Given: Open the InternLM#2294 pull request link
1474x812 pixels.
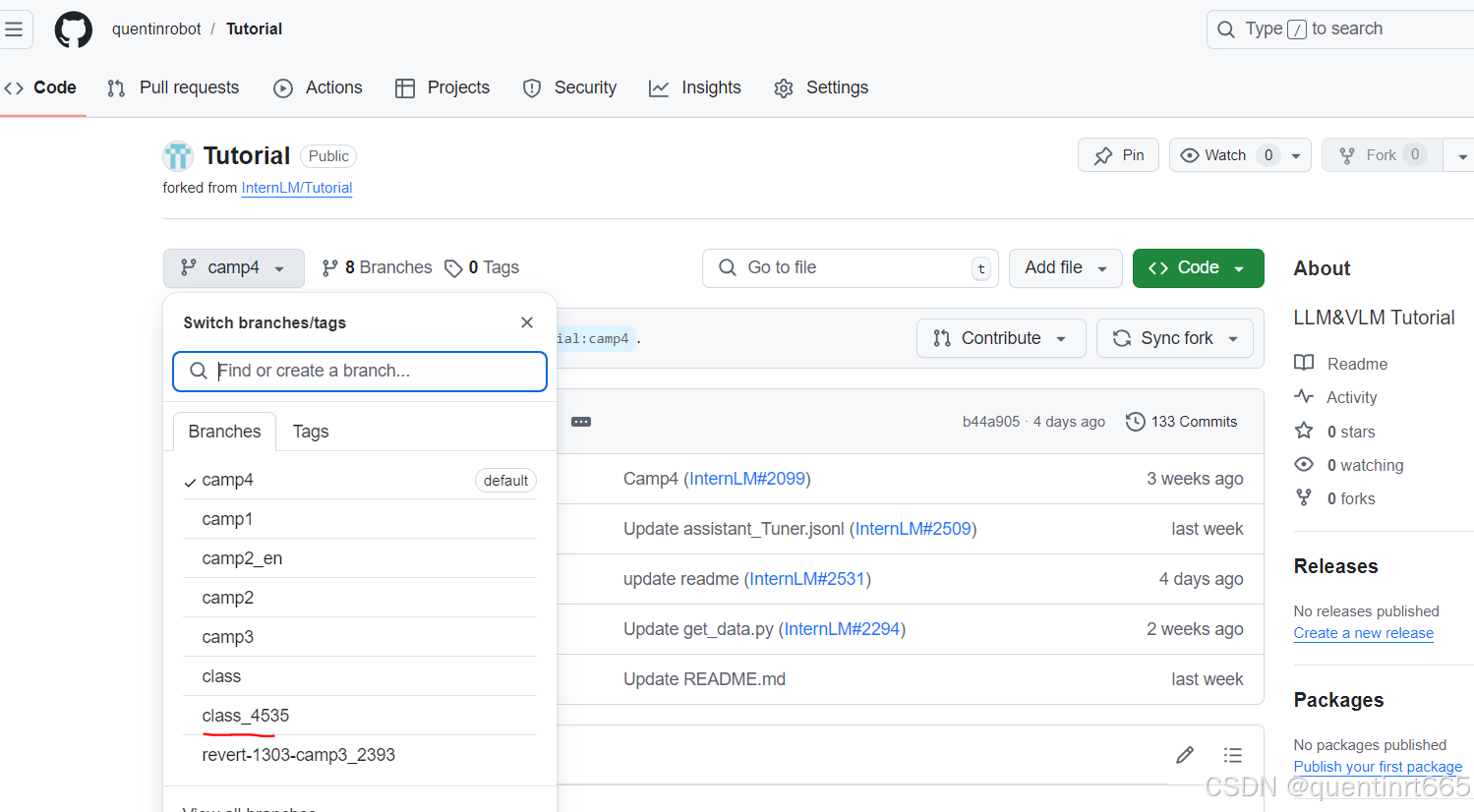Looking at the screenshot, I should 842,629.
